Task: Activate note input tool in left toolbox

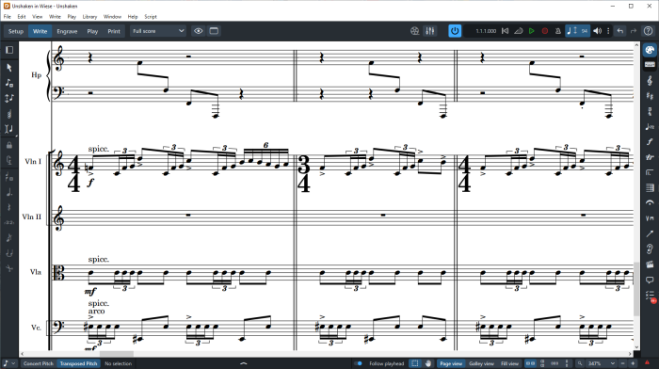Action: [x=9, y=83]
